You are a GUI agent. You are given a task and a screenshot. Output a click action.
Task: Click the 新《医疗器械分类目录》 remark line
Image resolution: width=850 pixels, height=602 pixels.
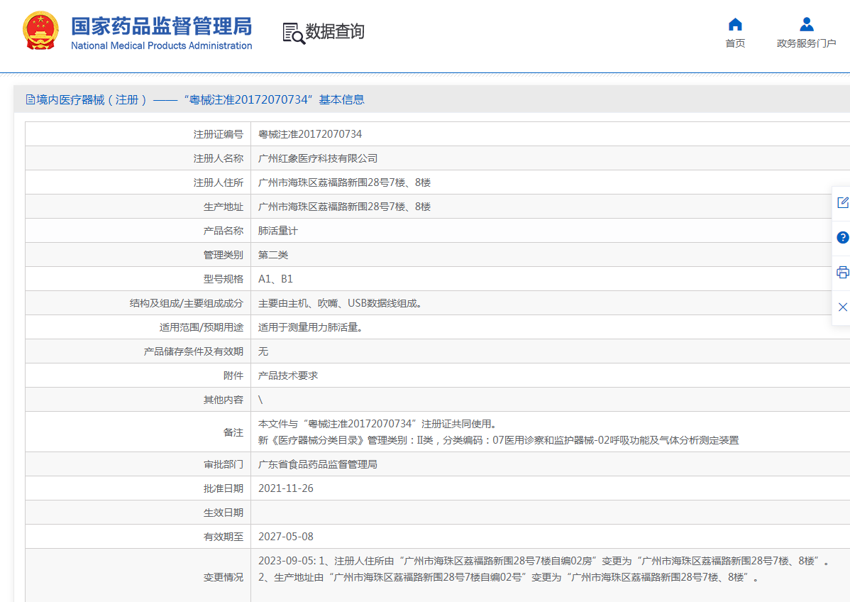[498, 440]
